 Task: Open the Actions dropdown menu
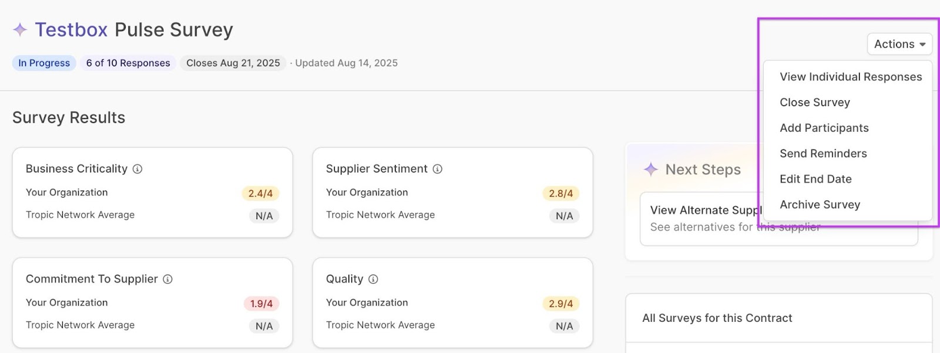899,44
